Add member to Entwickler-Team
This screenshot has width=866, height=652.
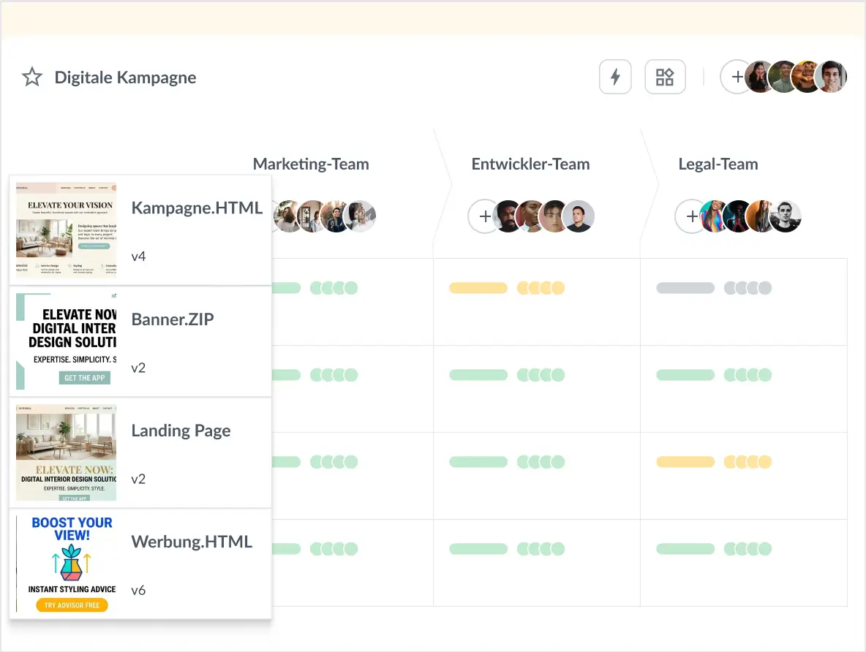pos(483,216)
